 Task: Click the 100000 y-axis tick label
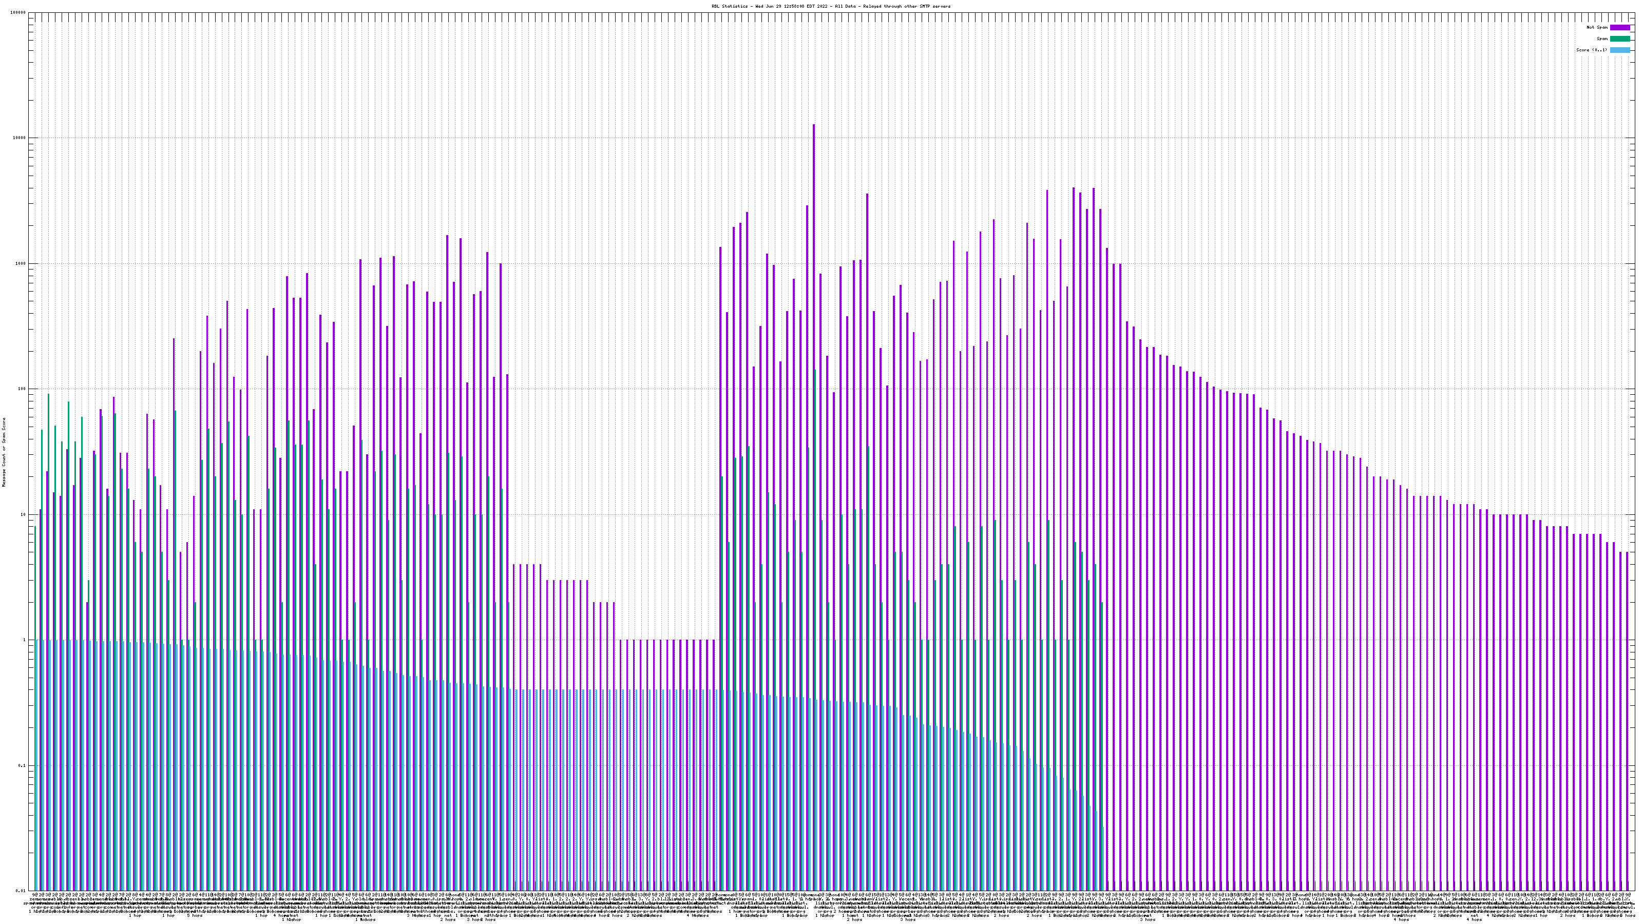click(x=18, y=13)
